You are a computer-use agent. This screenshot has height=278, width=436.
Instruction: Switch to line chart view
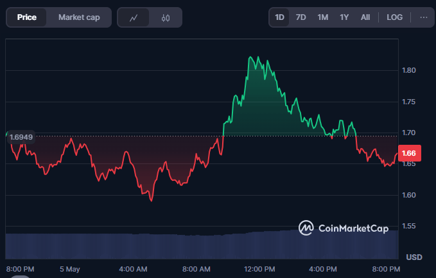(x=134, y=17)
